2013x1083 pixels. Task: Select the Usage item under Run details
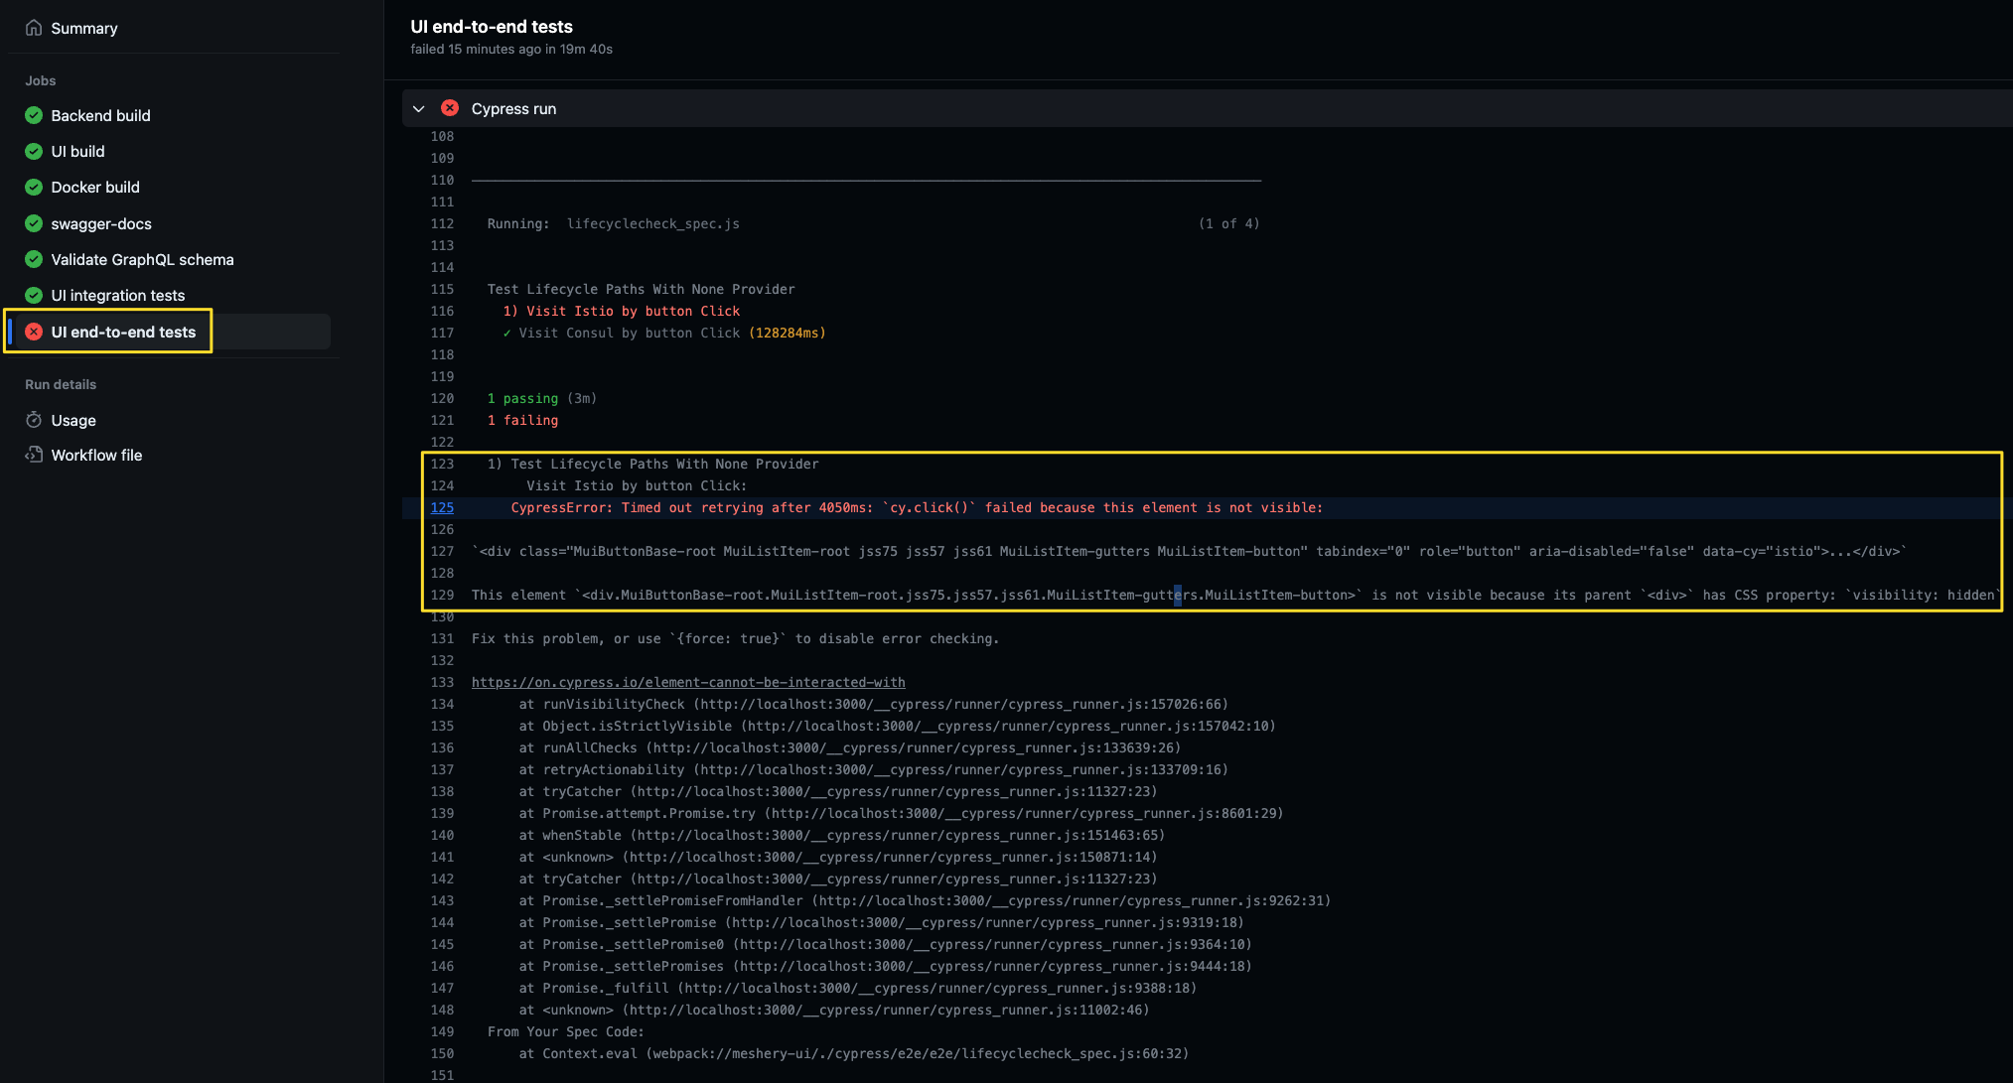click(x=72, y=420)
